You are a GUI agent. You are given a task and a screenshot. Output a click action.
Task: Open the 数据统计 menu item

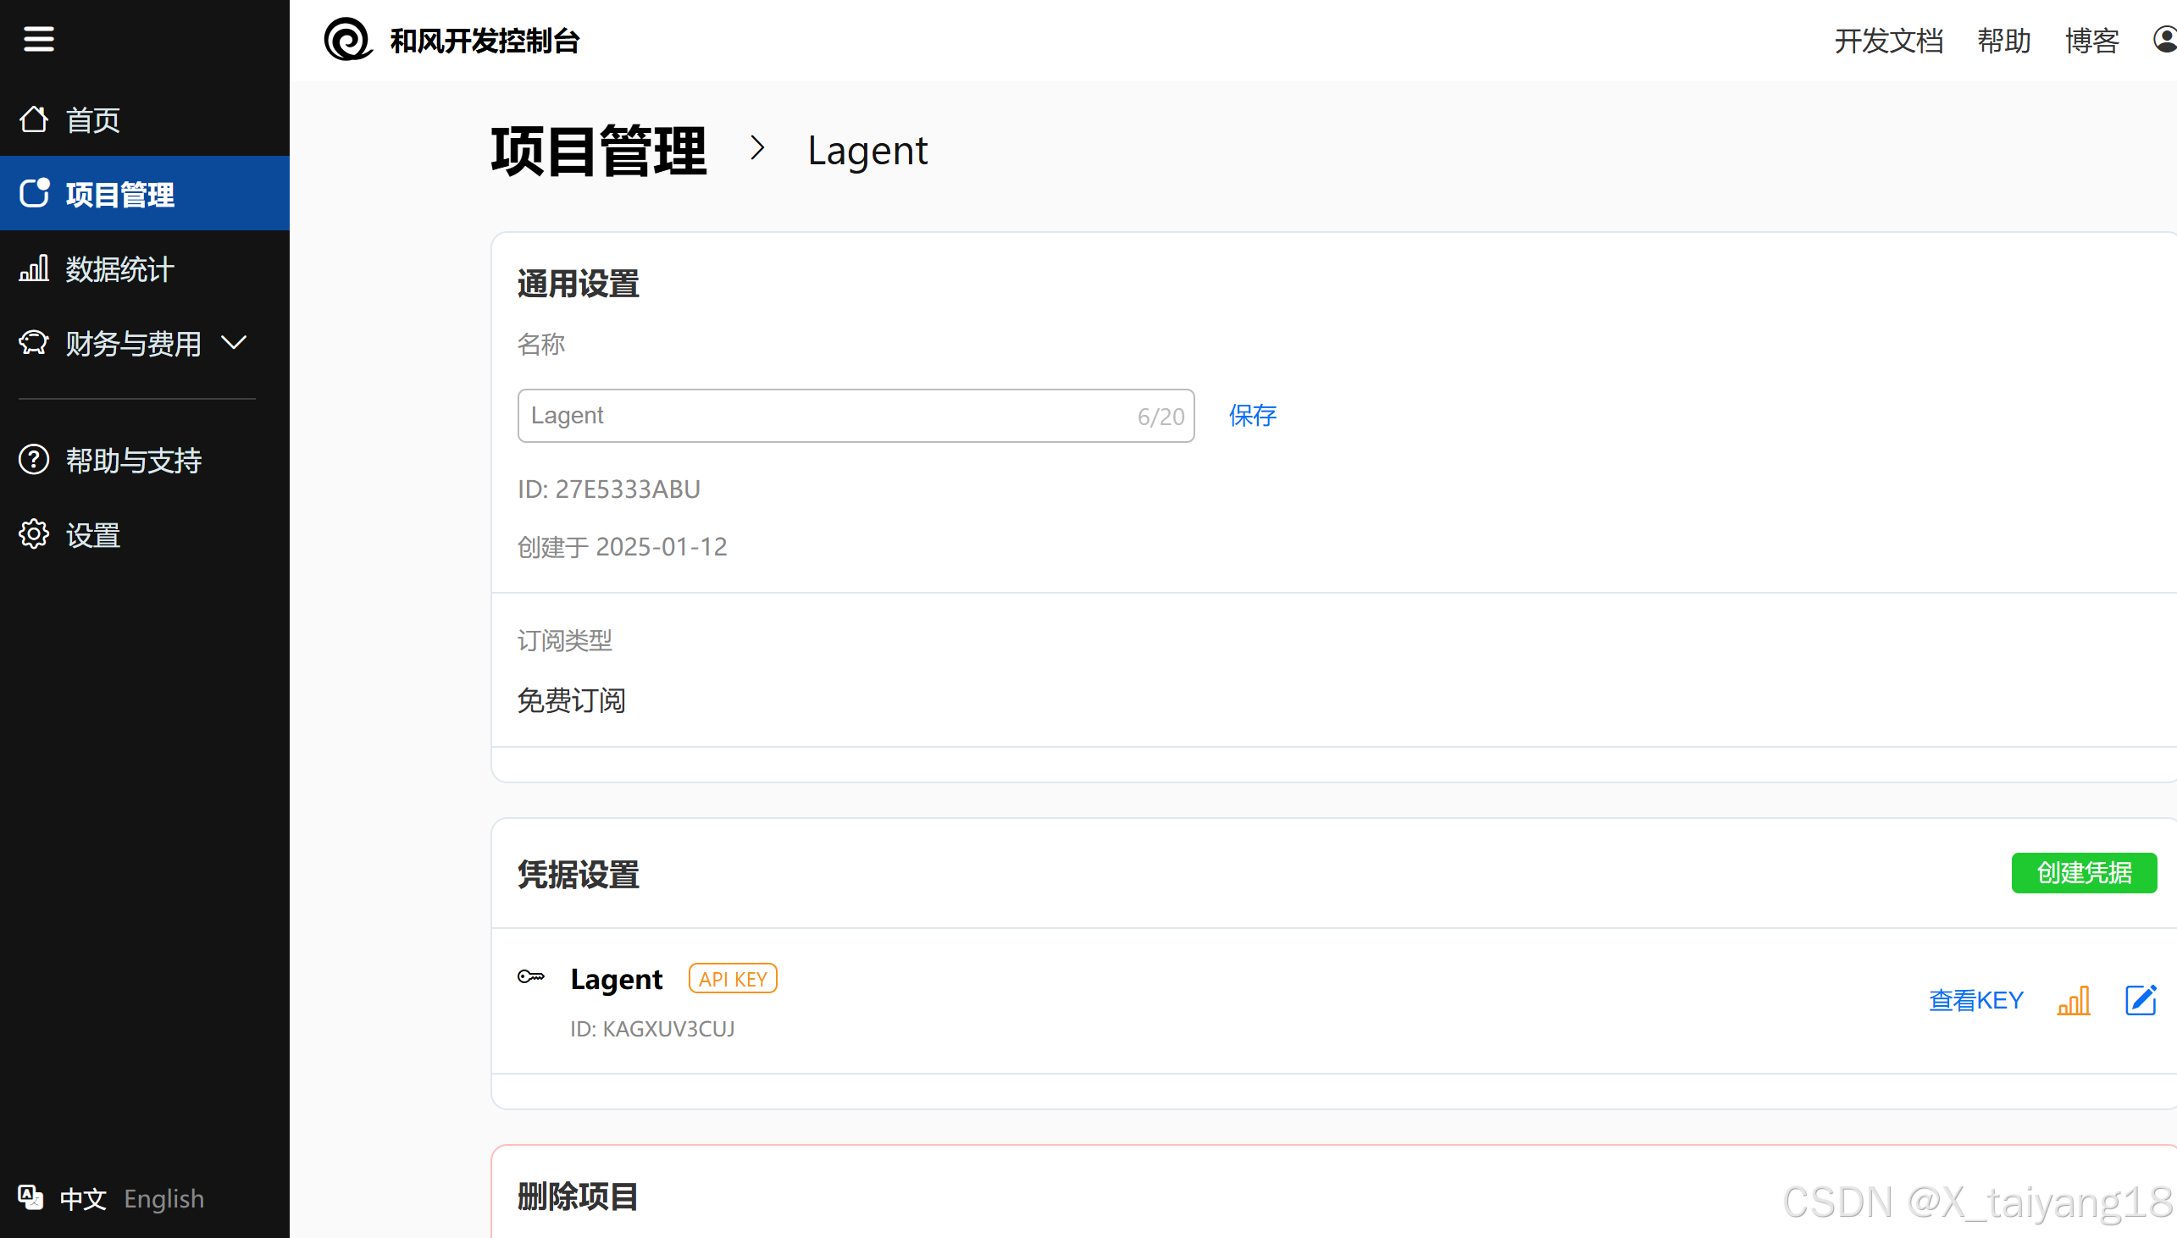[119, 269]
